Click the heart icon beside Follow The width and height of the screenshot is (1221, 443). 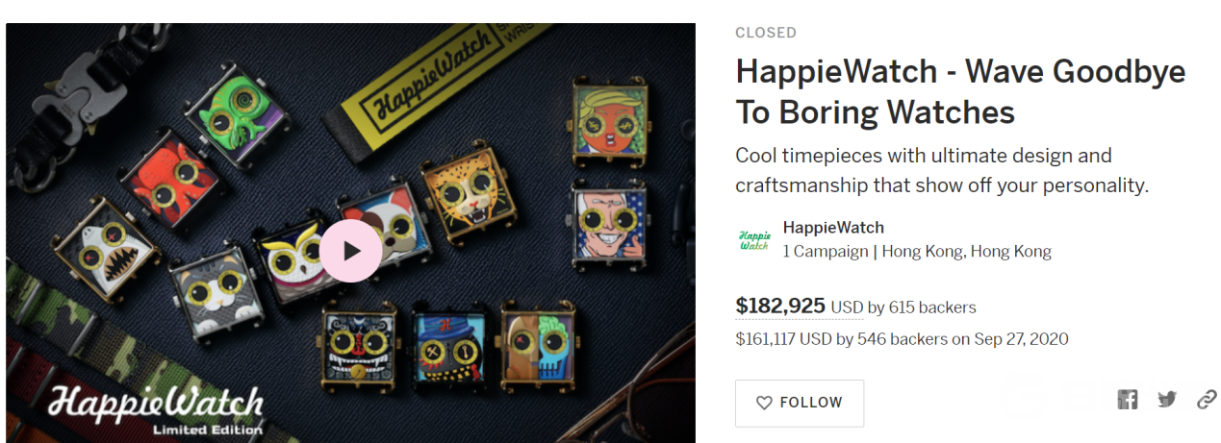[764, 403]
